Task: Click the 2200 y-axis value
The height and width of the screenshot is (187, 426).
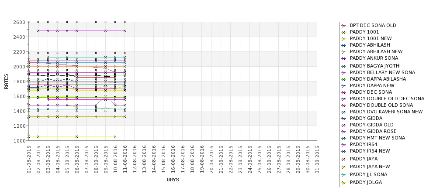Action: (x=19, y=52)
